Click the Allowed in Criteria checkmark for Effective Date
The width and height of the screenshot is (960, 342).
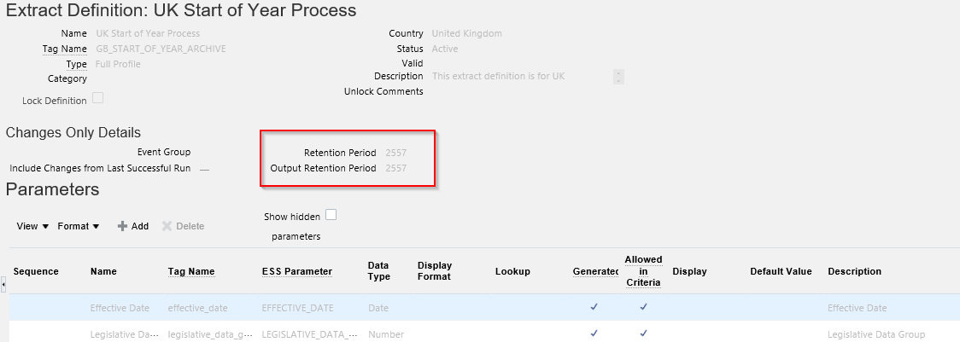(643, 307)
